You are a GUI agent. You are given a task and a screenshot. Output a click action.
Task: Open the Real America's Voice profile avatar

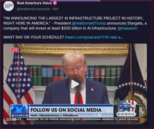[x=9, y=6]
